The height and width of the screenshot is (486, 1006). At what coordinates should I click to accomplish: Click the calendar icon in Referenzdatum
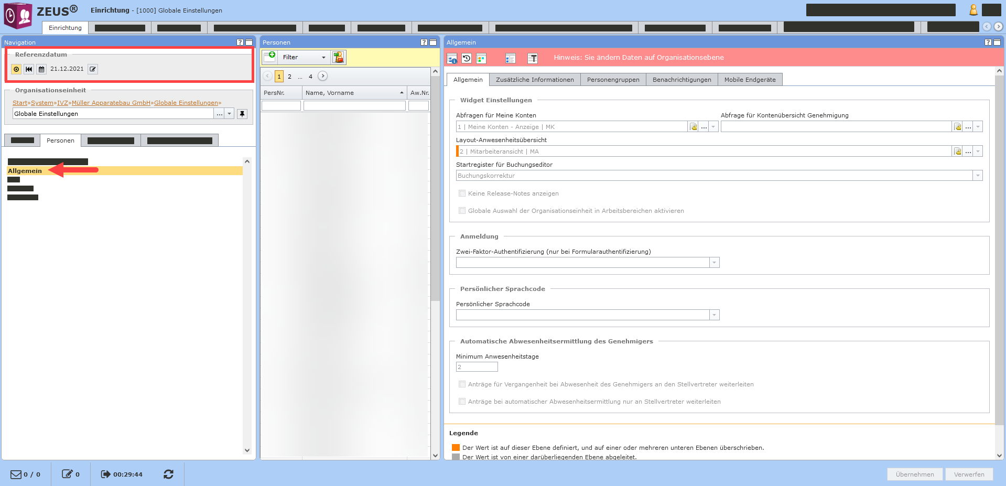point(41,69)
